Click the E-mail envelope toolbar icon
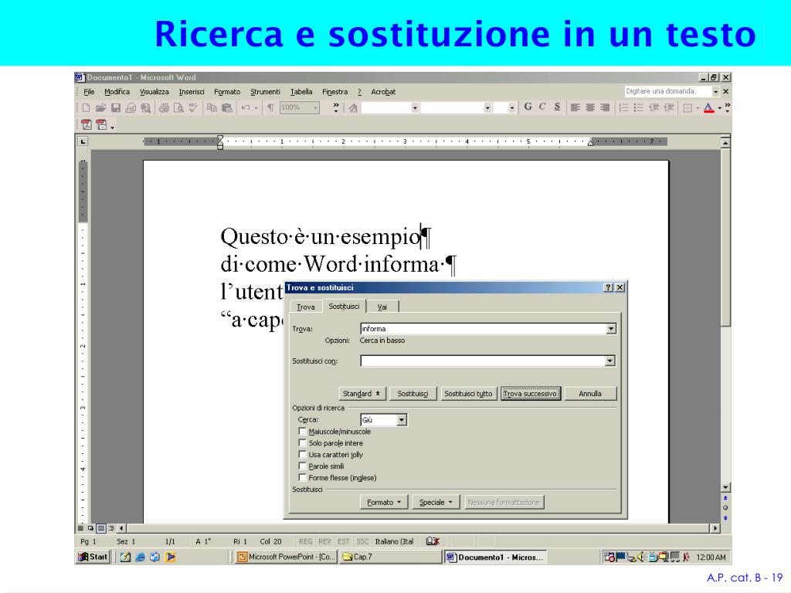 click(x=131, y=107)
